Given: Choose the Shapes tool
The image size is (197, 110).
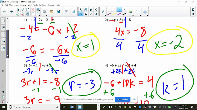Looking at the screenshot, I should pos(86,10).
